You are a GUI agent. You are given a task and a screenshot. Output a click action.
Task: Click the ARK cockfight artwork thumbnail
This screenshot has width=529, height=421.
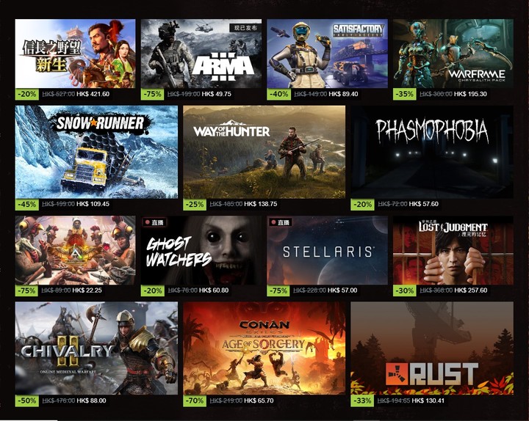(x=75, y=250)
